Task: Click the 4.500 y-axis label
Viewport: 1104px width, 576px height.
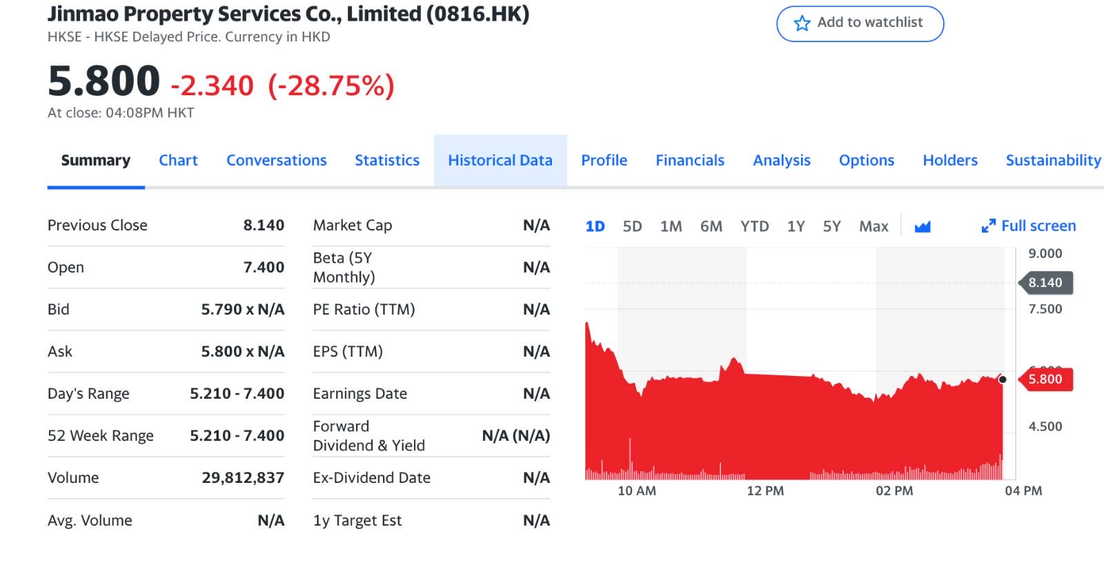Action: (x=1045, y=426)
